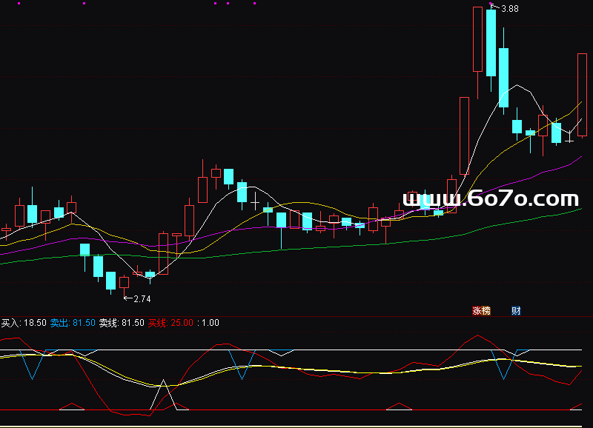
Task: Select the 买入: 18.50 indicator label
Action: 24,323
